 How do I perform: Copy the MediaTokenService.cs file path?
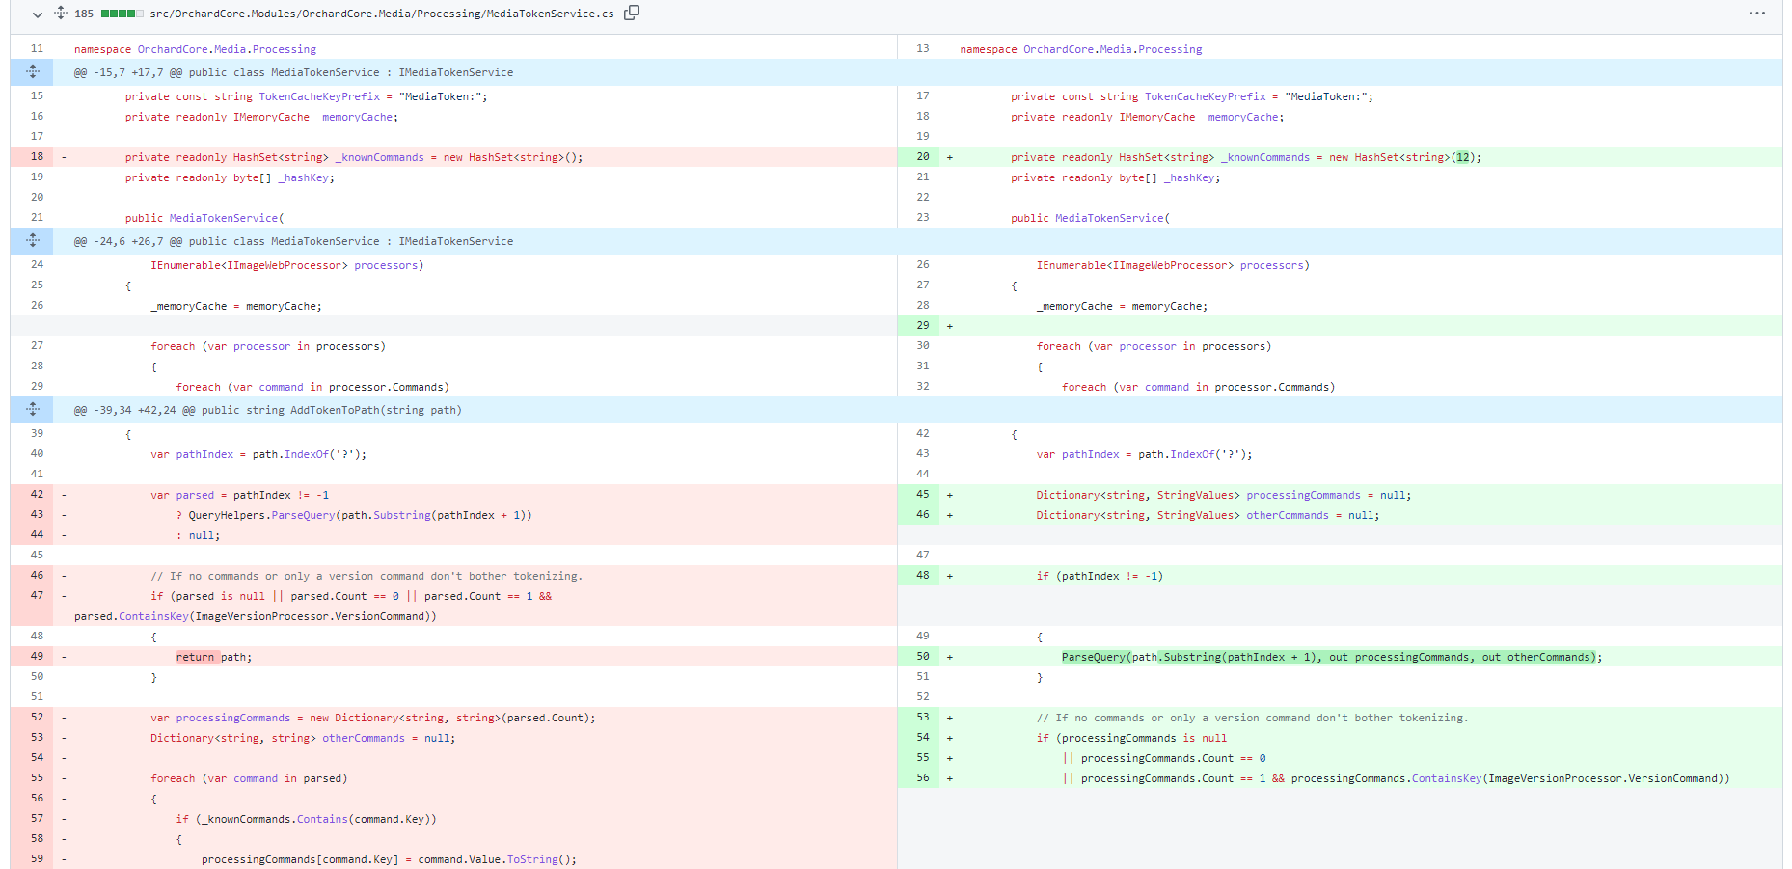tap(632, 14)
